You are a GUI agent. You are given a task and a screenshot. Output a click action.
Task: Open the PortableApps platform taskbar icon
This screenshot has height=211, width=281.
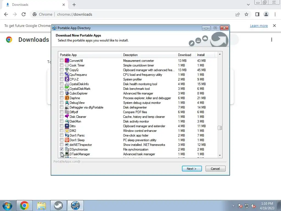[x=58, y=206]
